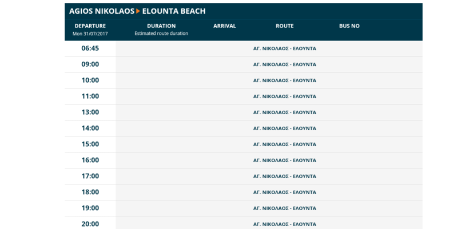Choose the 09:00 departure row
469x229 pixels.
pos(90,65)
